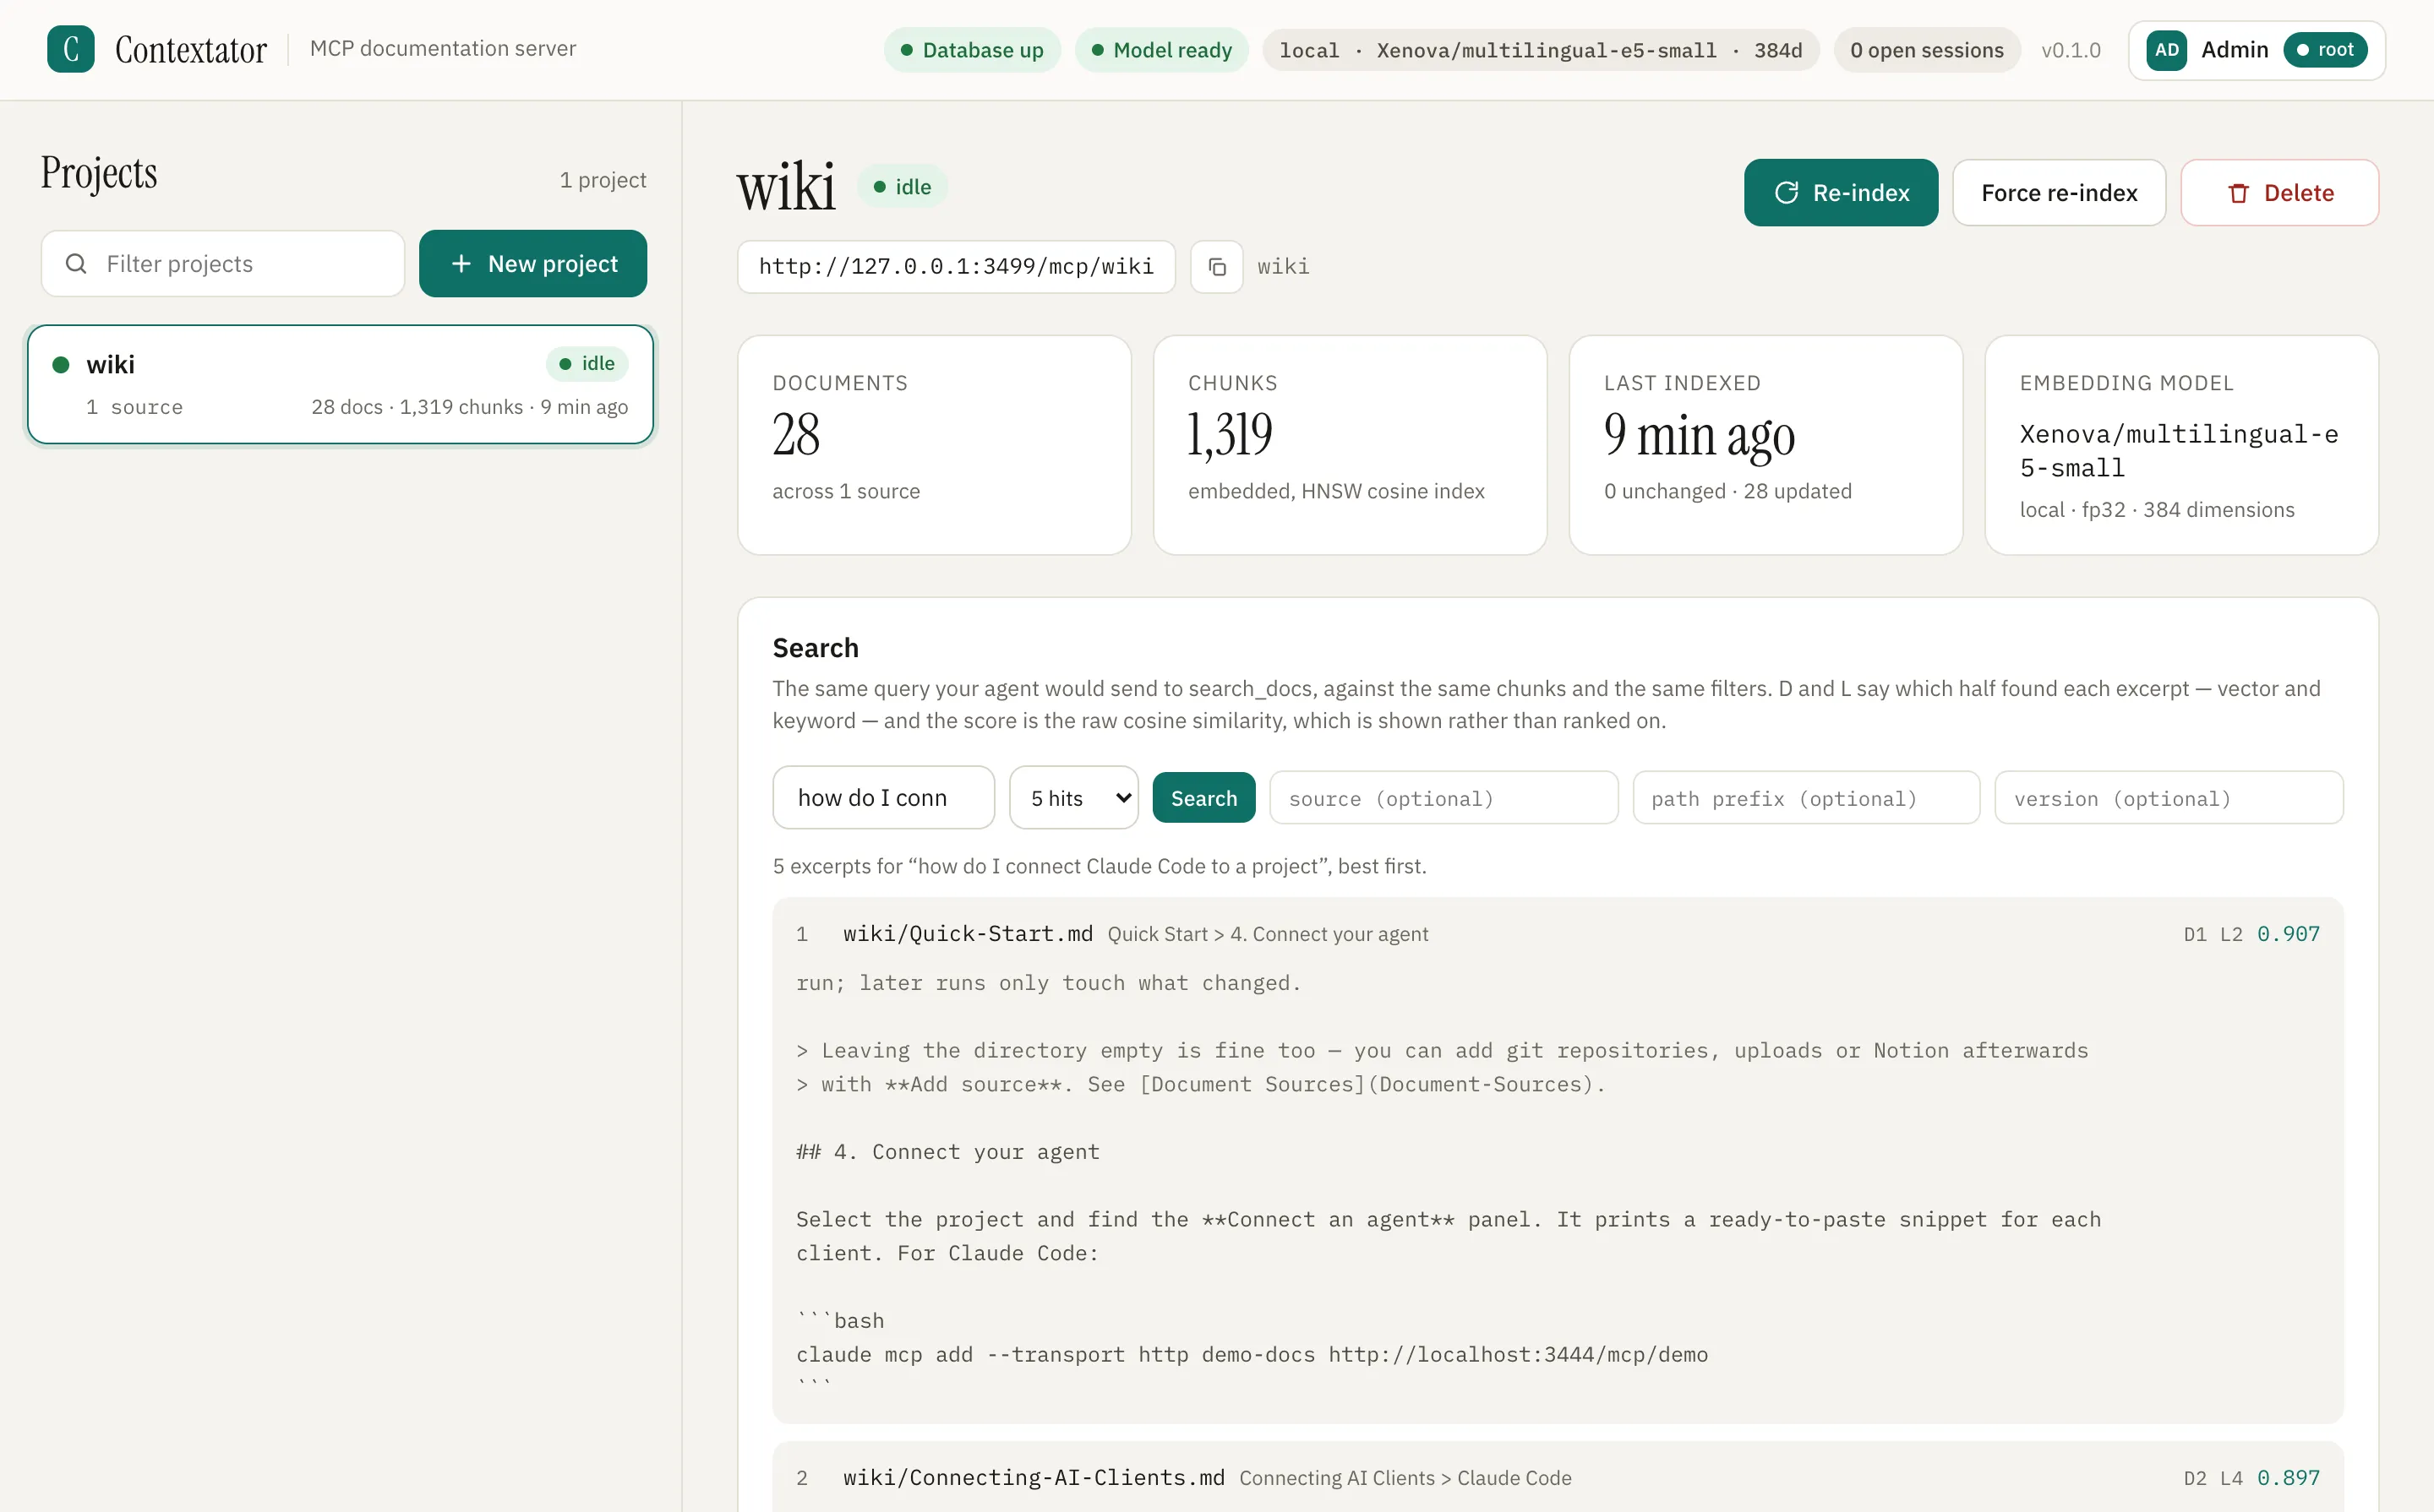
Task: Click the idle badge beside the wiki heading
Action: coord(903,187)
